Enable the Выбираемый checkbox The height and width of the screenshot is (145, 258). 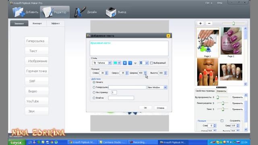pos(152,63)
